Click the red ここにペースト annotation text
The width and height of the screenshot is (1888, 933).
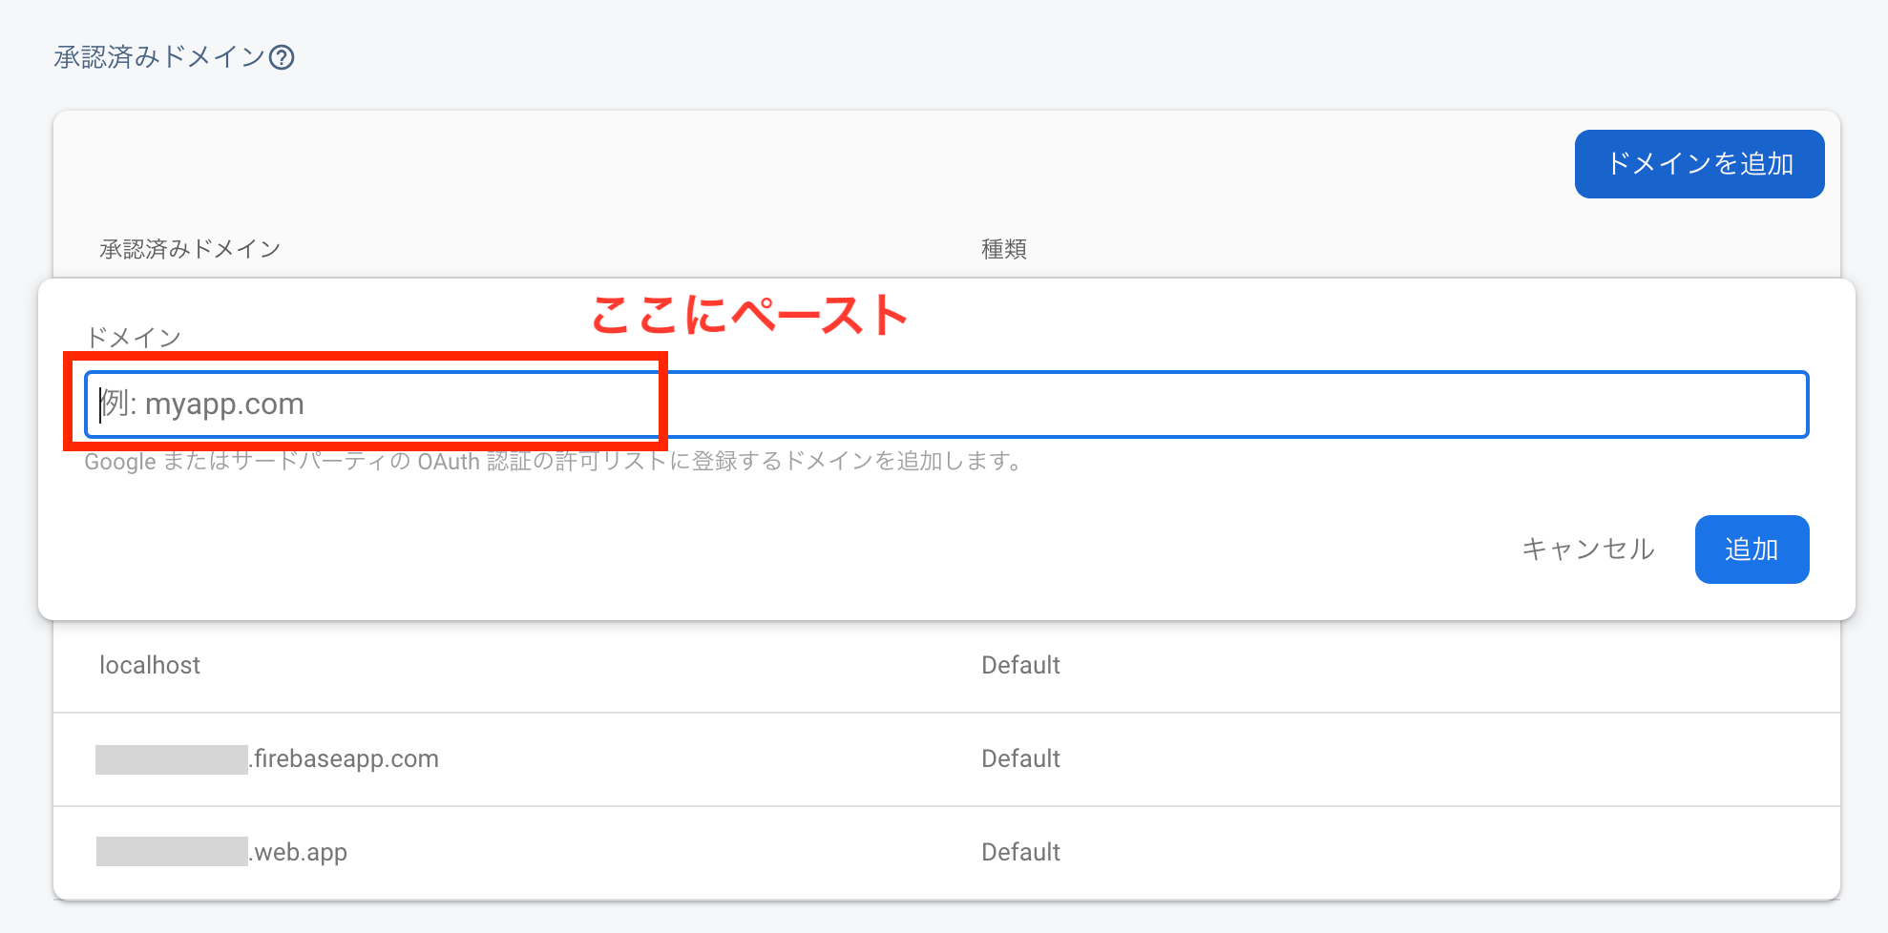749,315
